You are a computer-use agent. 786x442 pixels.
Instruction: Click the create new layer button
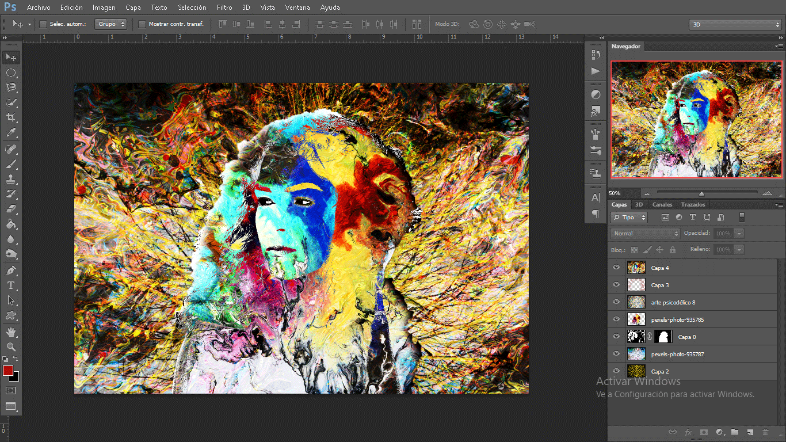click(x=750, y=432)
